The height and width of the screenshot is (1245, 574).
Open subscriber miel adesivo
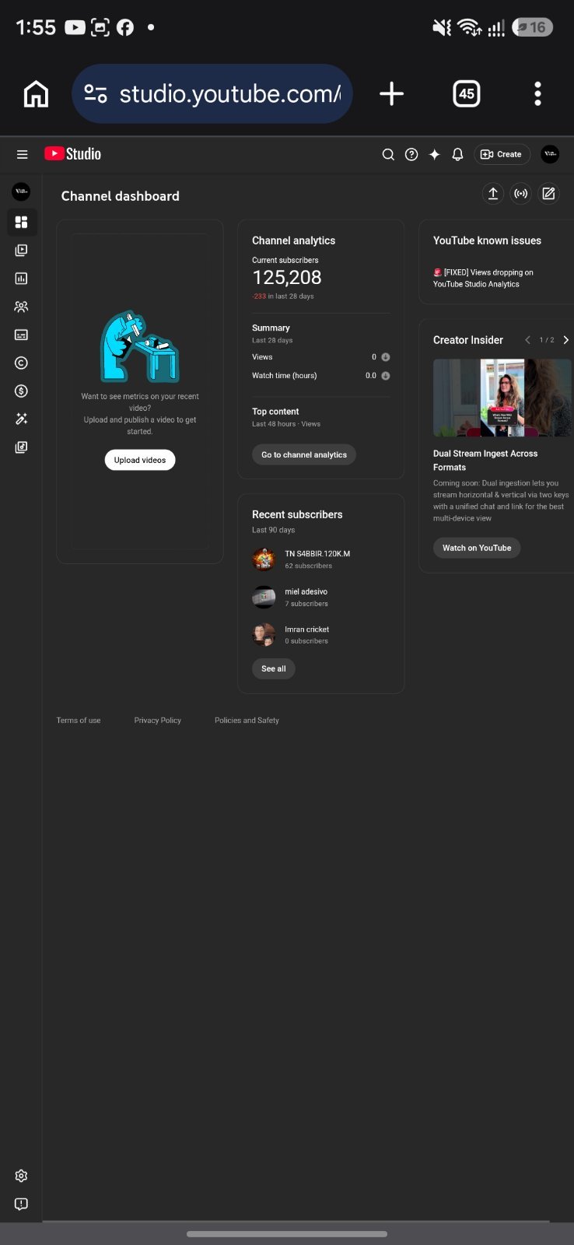tap(306, 591)
